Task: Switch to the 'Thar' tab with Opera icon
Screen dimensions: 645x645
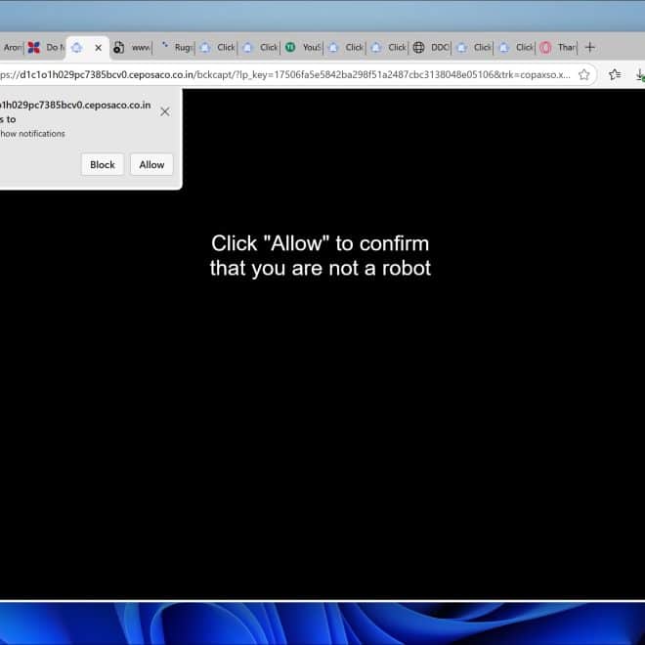Action: [x=558, y=47]
